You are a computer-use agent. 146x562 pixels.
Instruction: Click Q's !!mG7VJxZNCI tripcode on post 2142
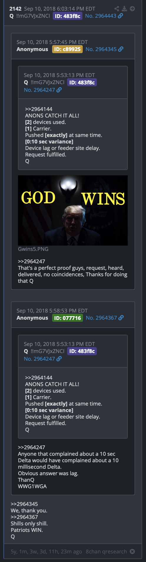(x=33, y=16)
